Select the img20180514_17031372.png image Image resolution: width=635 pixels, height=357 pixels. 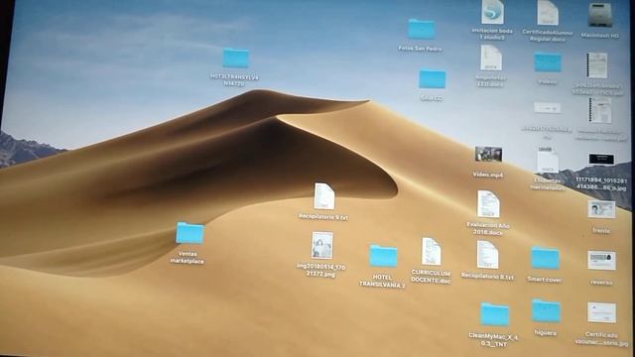(x=321, y=245)
